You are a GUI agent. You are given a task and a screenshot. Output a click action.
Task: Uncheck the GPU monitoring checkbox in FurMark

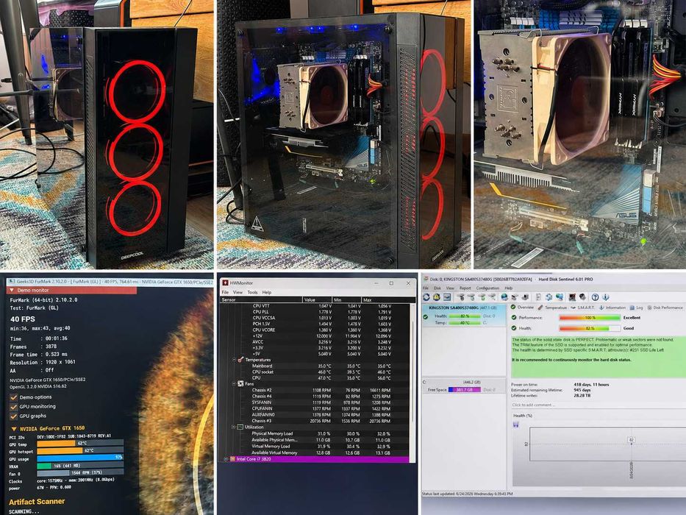(x=13, y=407)
